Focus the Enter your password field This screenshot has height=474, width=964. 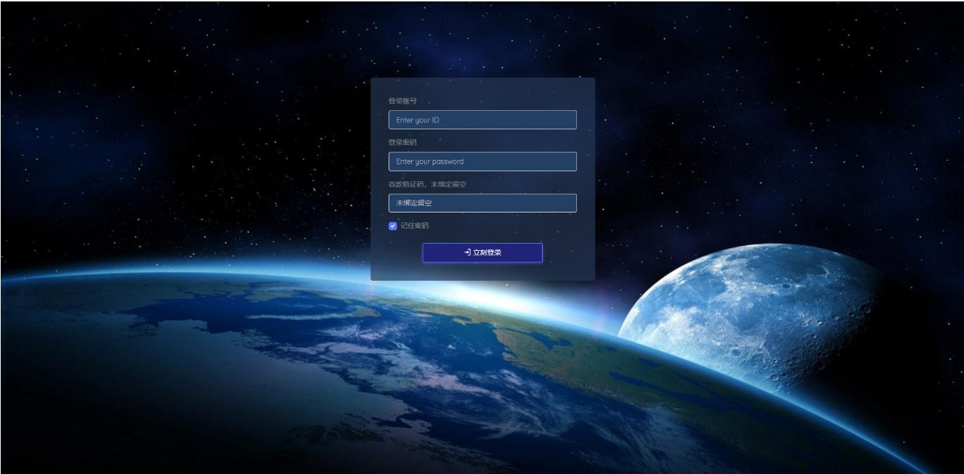coord(482,161)
